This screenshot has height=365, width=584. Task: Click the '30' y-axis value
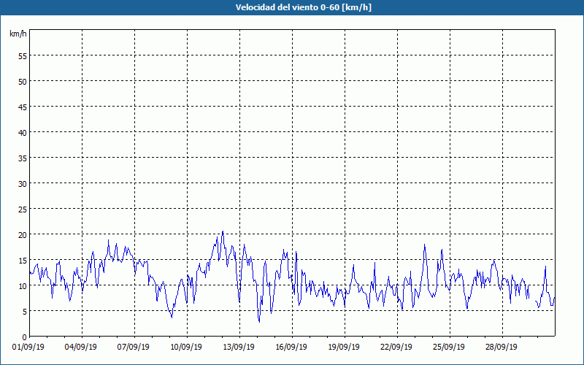(23, 184)
